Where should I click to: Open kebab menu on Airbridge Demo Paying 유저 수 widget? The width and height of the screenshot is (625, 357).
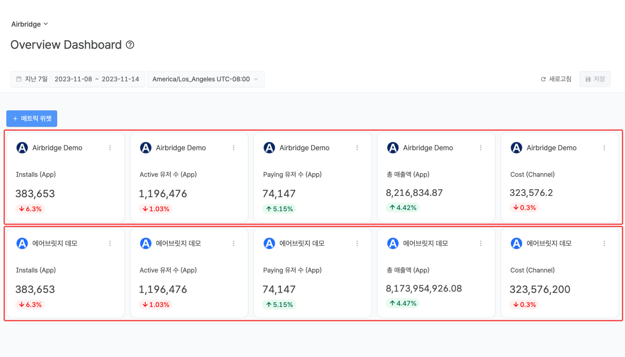[357, 148]
